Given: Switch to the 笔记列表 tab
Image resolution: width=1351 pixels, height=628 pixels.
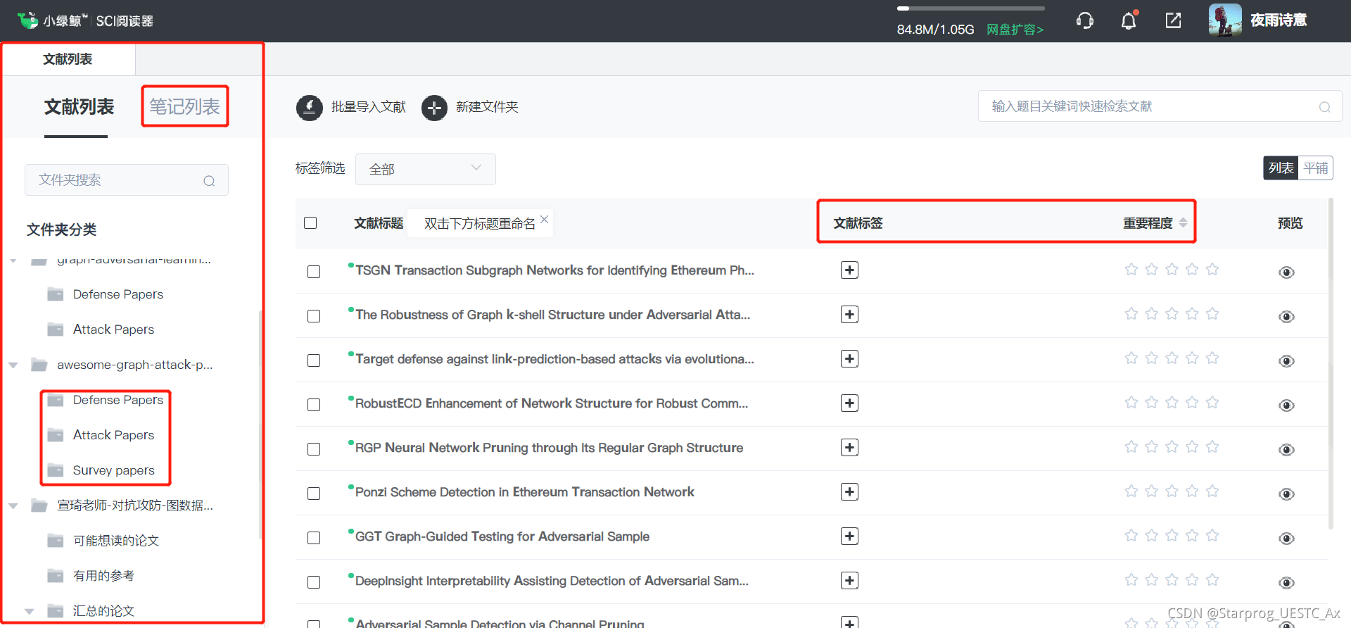Looking at the screenshot, I should 184,106.
